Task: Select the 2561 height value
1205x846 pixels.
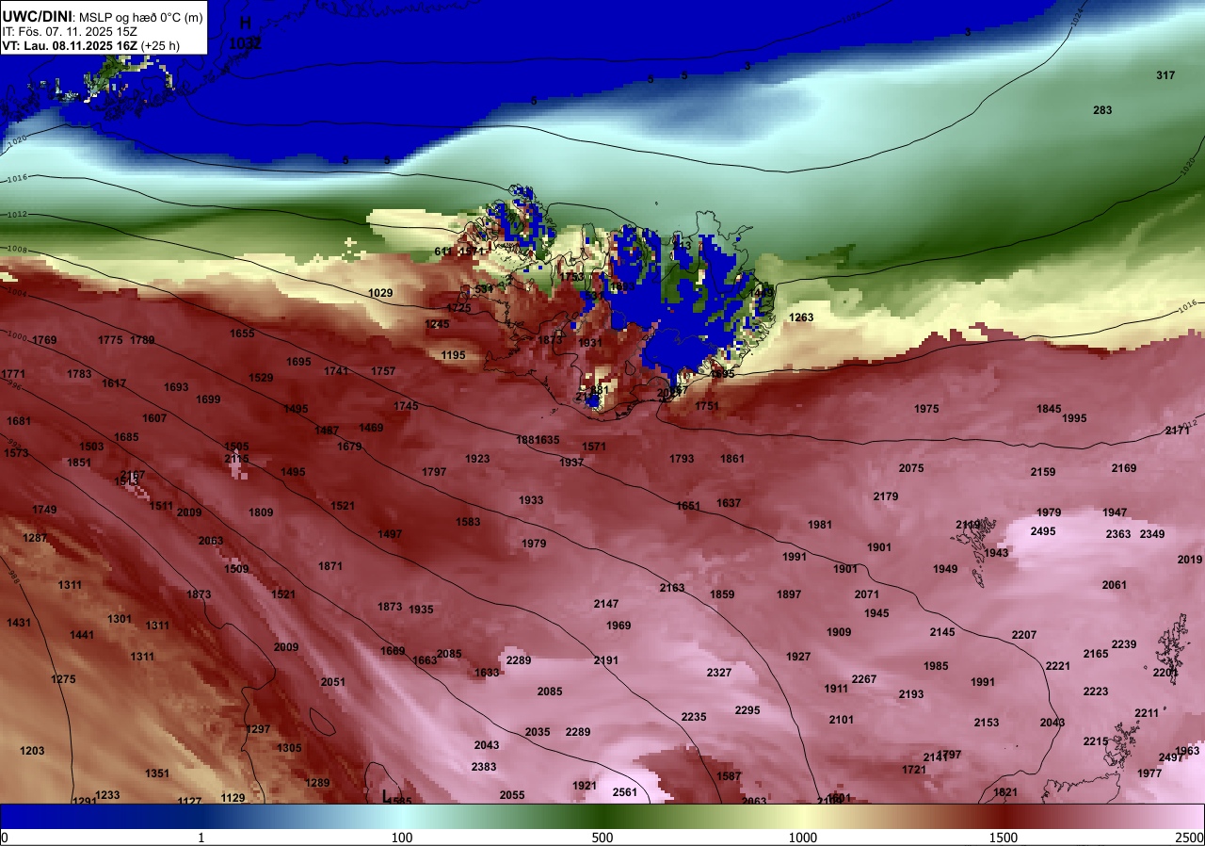Action: click(x=625, y=792)
